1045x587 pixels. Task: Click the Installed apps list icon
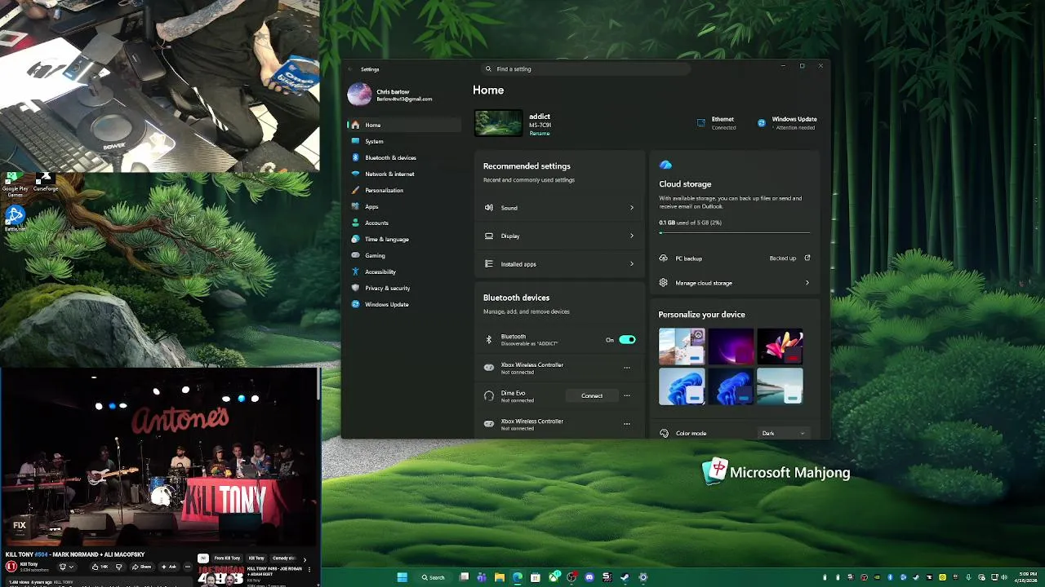click(x=489, y=263)
